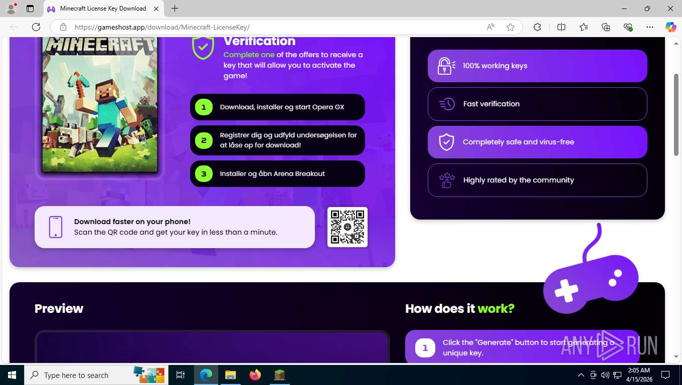
Task: Click the scrollbar down arrow
Action: click(676, 357)
